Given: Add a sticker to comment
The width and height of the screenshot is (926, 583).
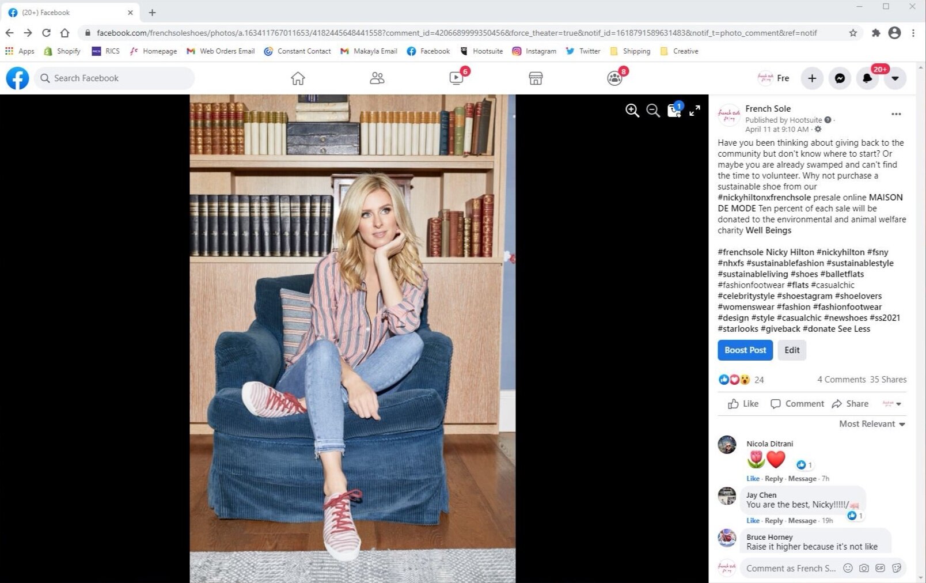Looking at the screenshot, I should (896, 568).
